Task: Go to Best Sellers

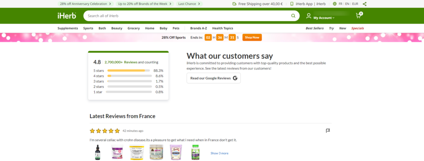Action: 315,28
